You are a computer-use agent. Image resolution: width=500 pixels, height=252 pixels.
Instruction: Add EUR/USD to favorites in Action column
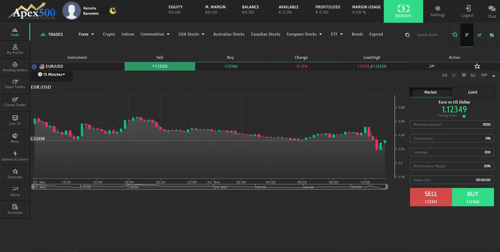tap(477, 66)
